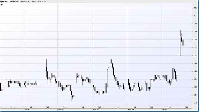Click the 1.82 price axis label
199x112 pixels.
click(x=196, y=87)
